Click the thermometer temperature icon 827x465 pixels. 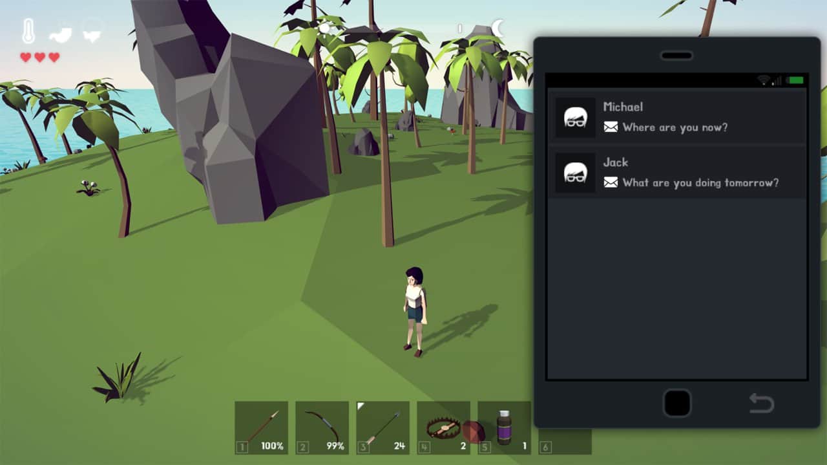(x=28, y=31)
